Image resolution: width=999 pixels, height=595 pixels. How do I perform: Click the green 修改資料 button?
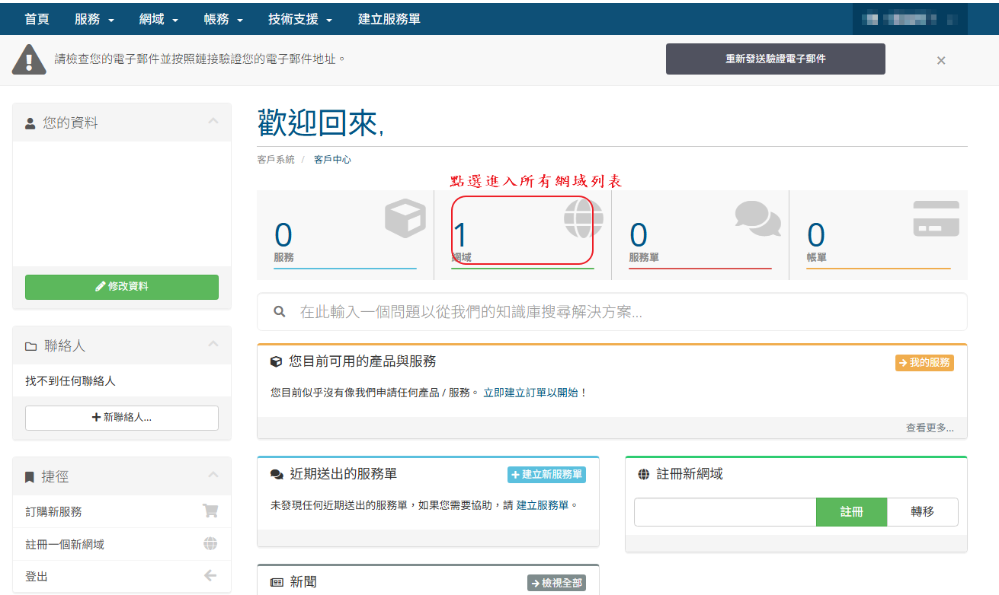pos(122,287)
